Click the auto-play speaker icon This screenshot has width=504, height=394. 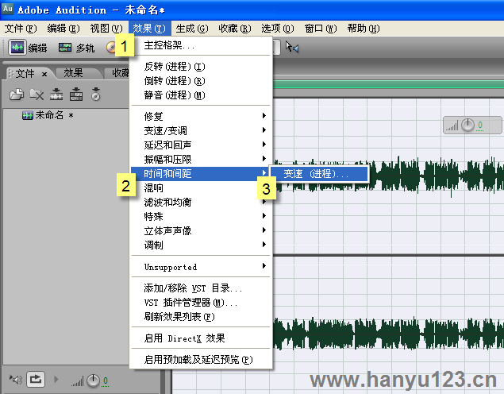(x=15, y=380)
